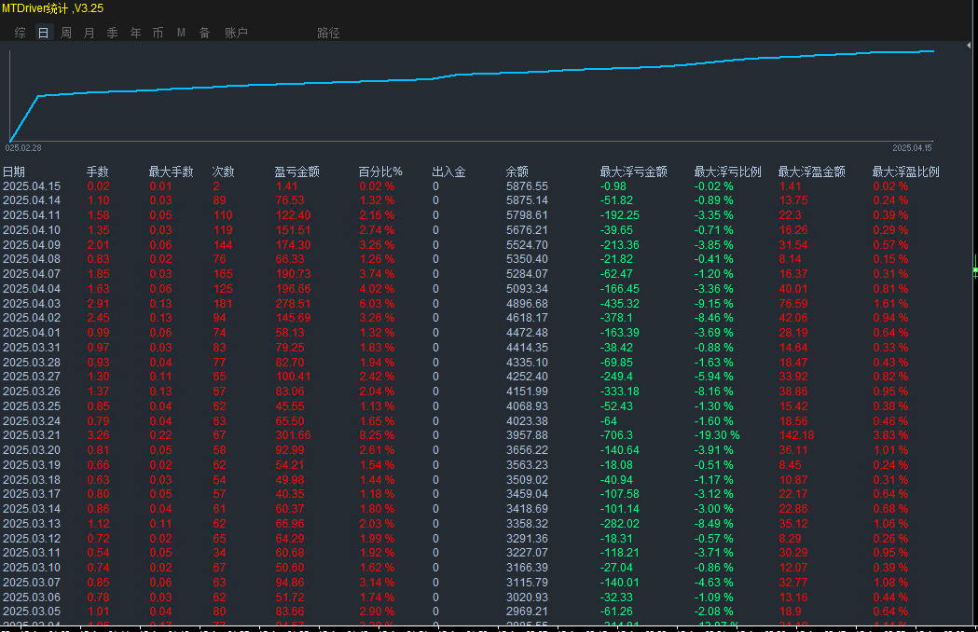Select the 2025.03.05 date row
Image resolution: width=978 pixels, height=632 pixels.
32,611
